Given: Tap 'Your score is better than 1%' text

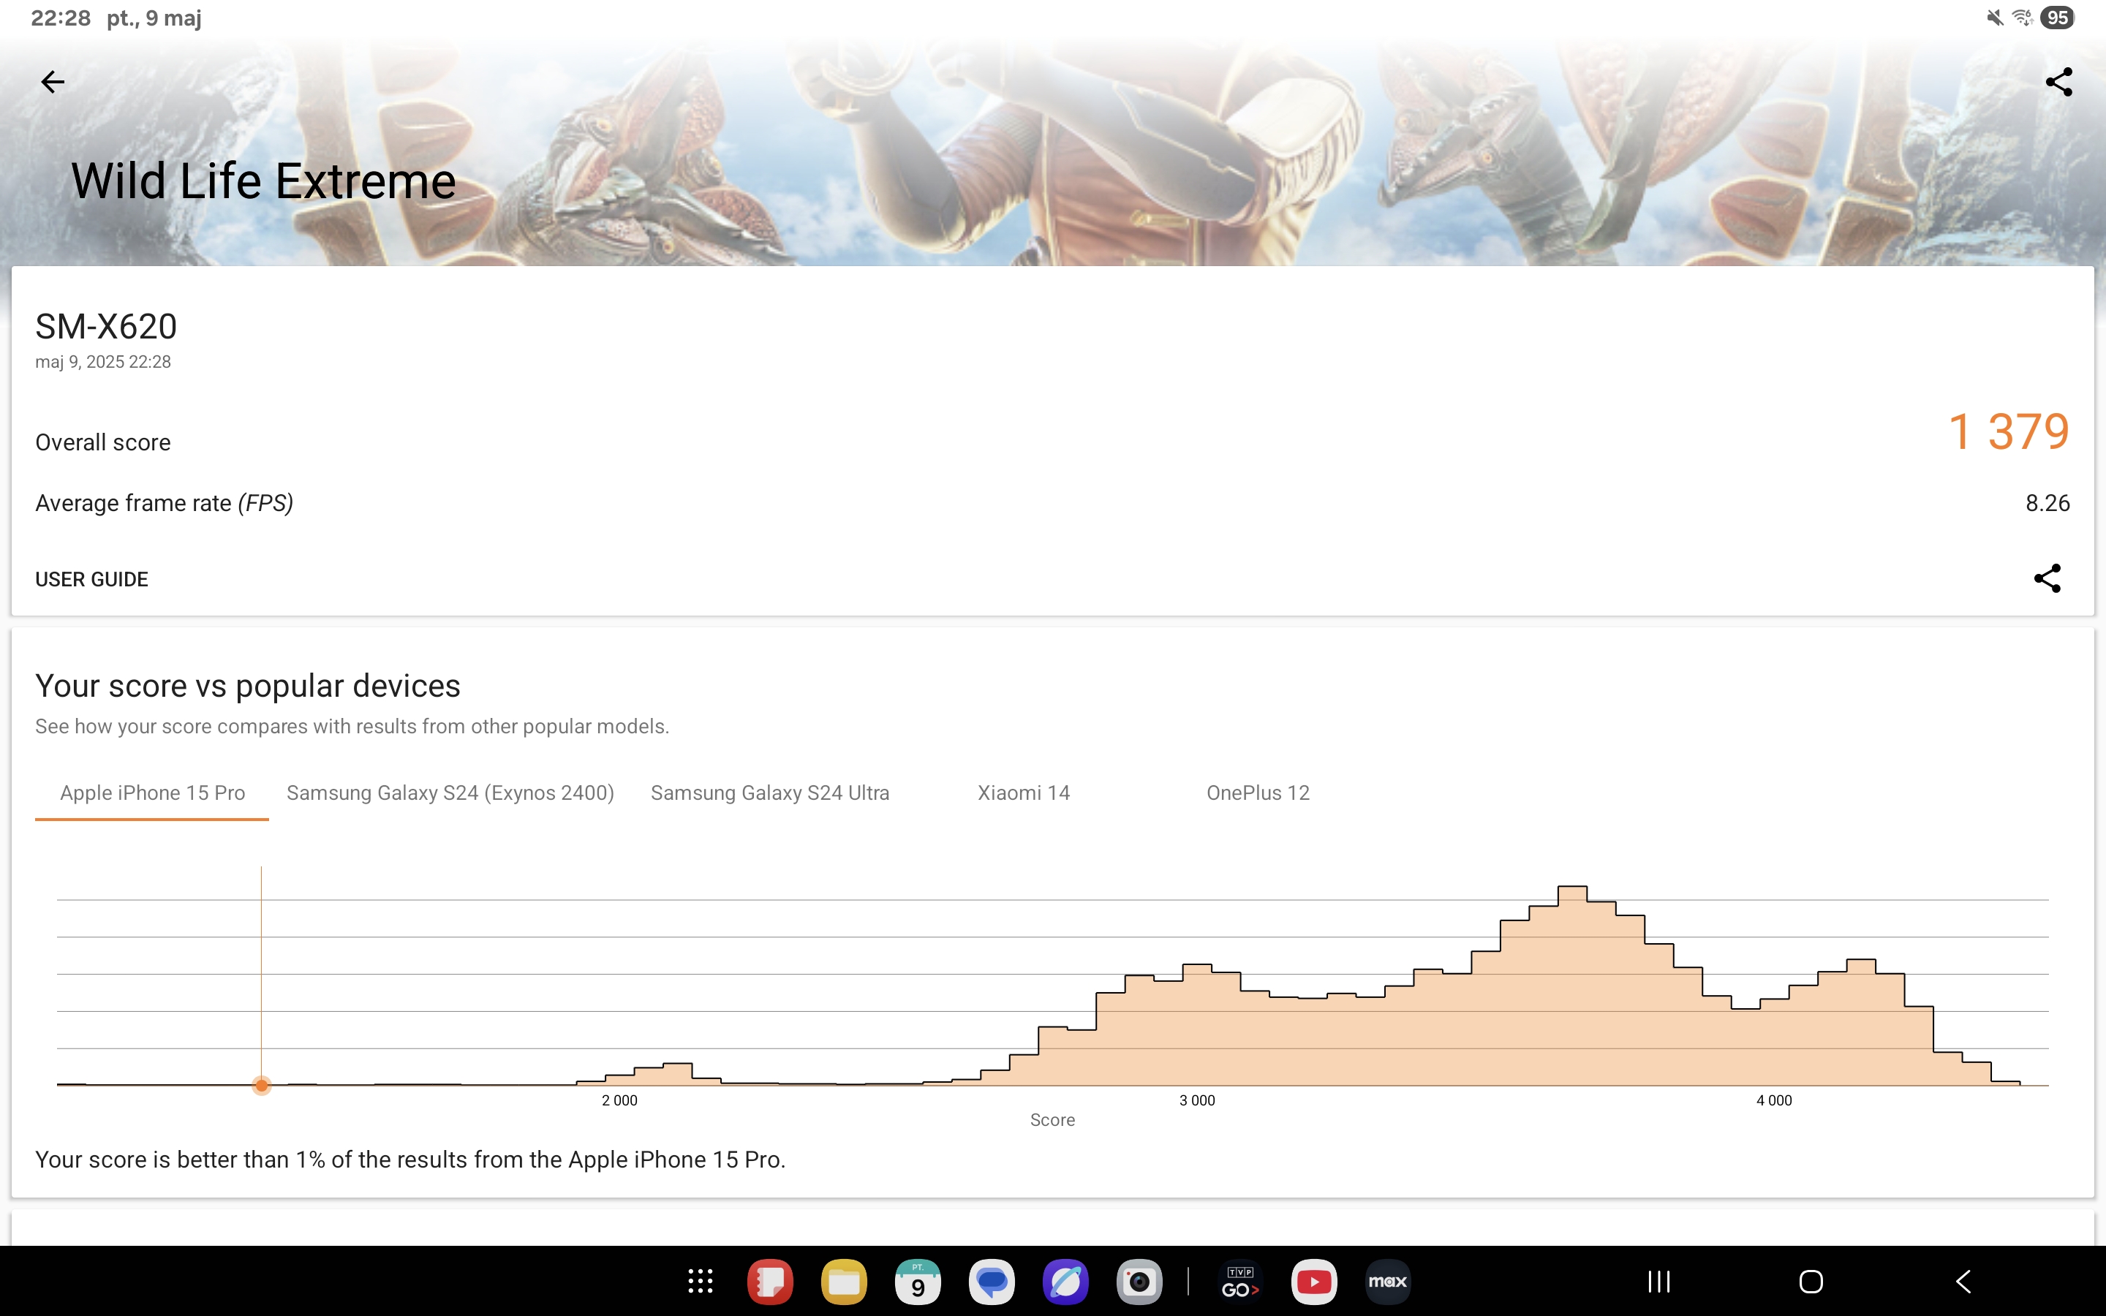Looking at the screenshot, I should [410, 1160].
